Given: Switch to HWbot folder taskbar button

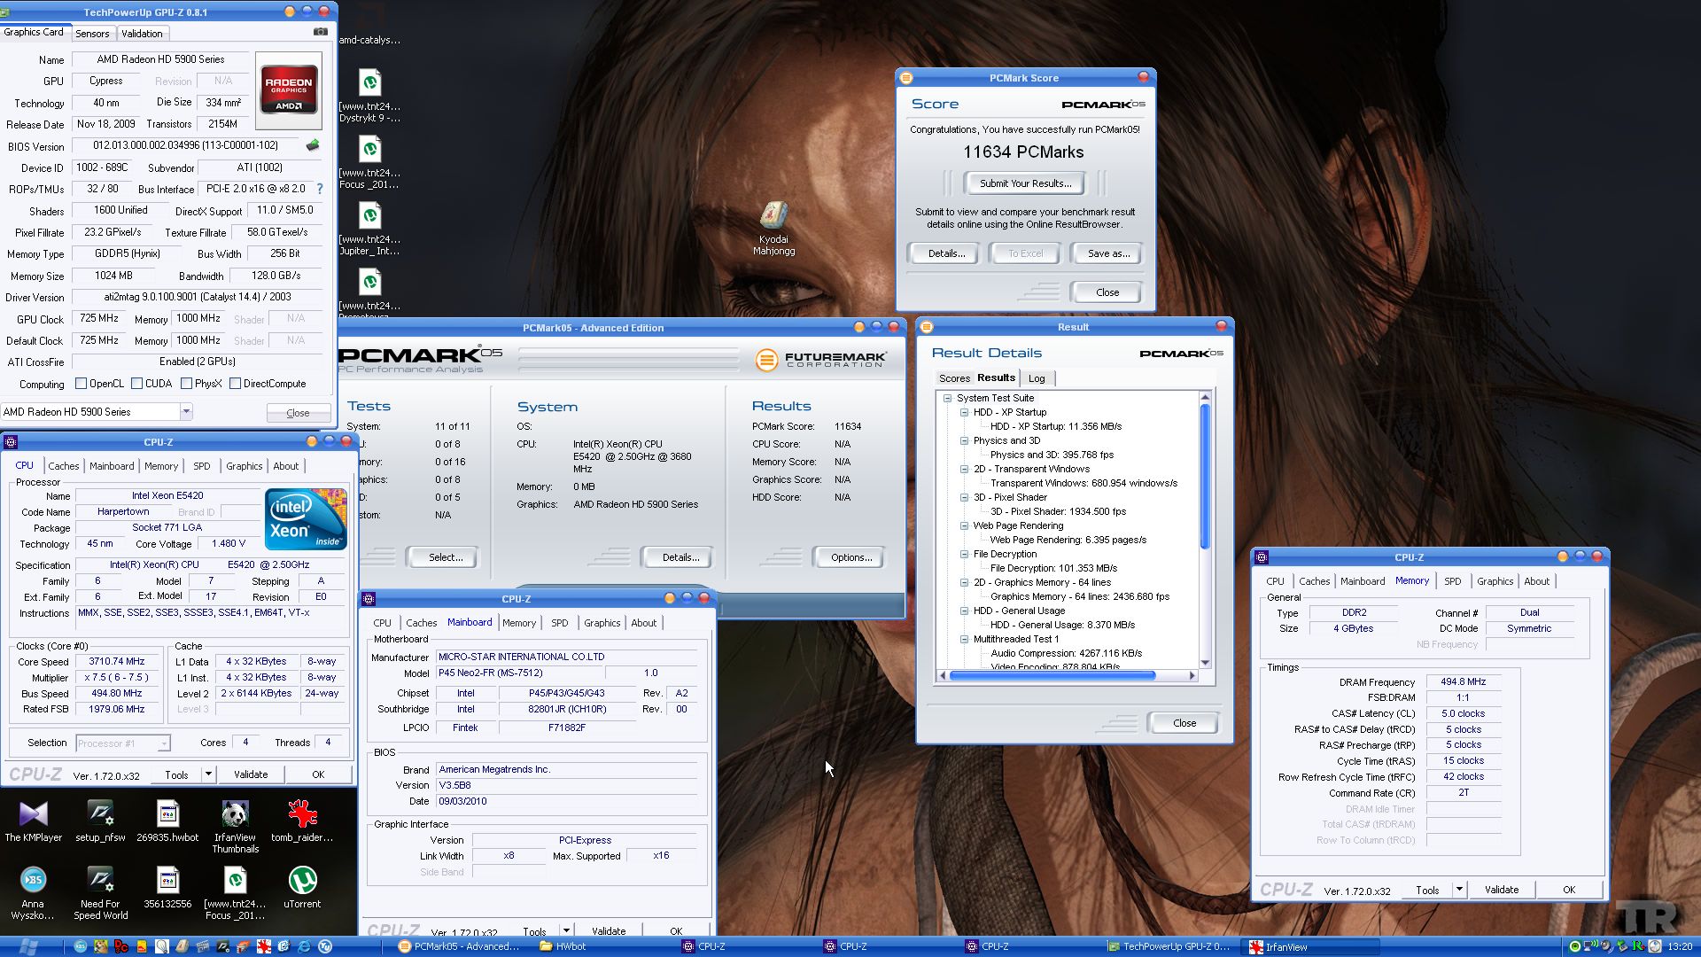Looking at the screenshot, I should coord(602,946).
